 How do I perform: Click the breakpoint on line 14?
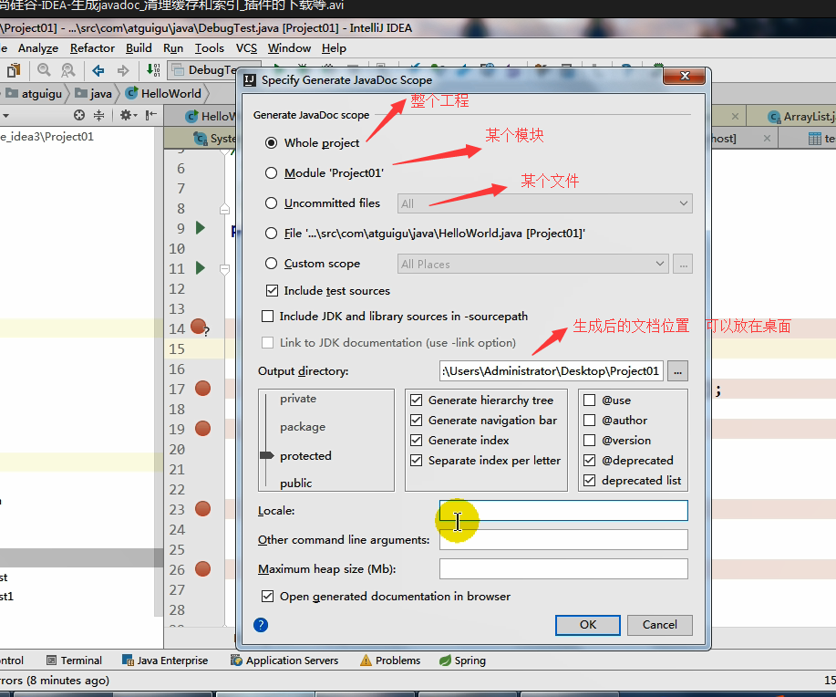tap(199, 326)
